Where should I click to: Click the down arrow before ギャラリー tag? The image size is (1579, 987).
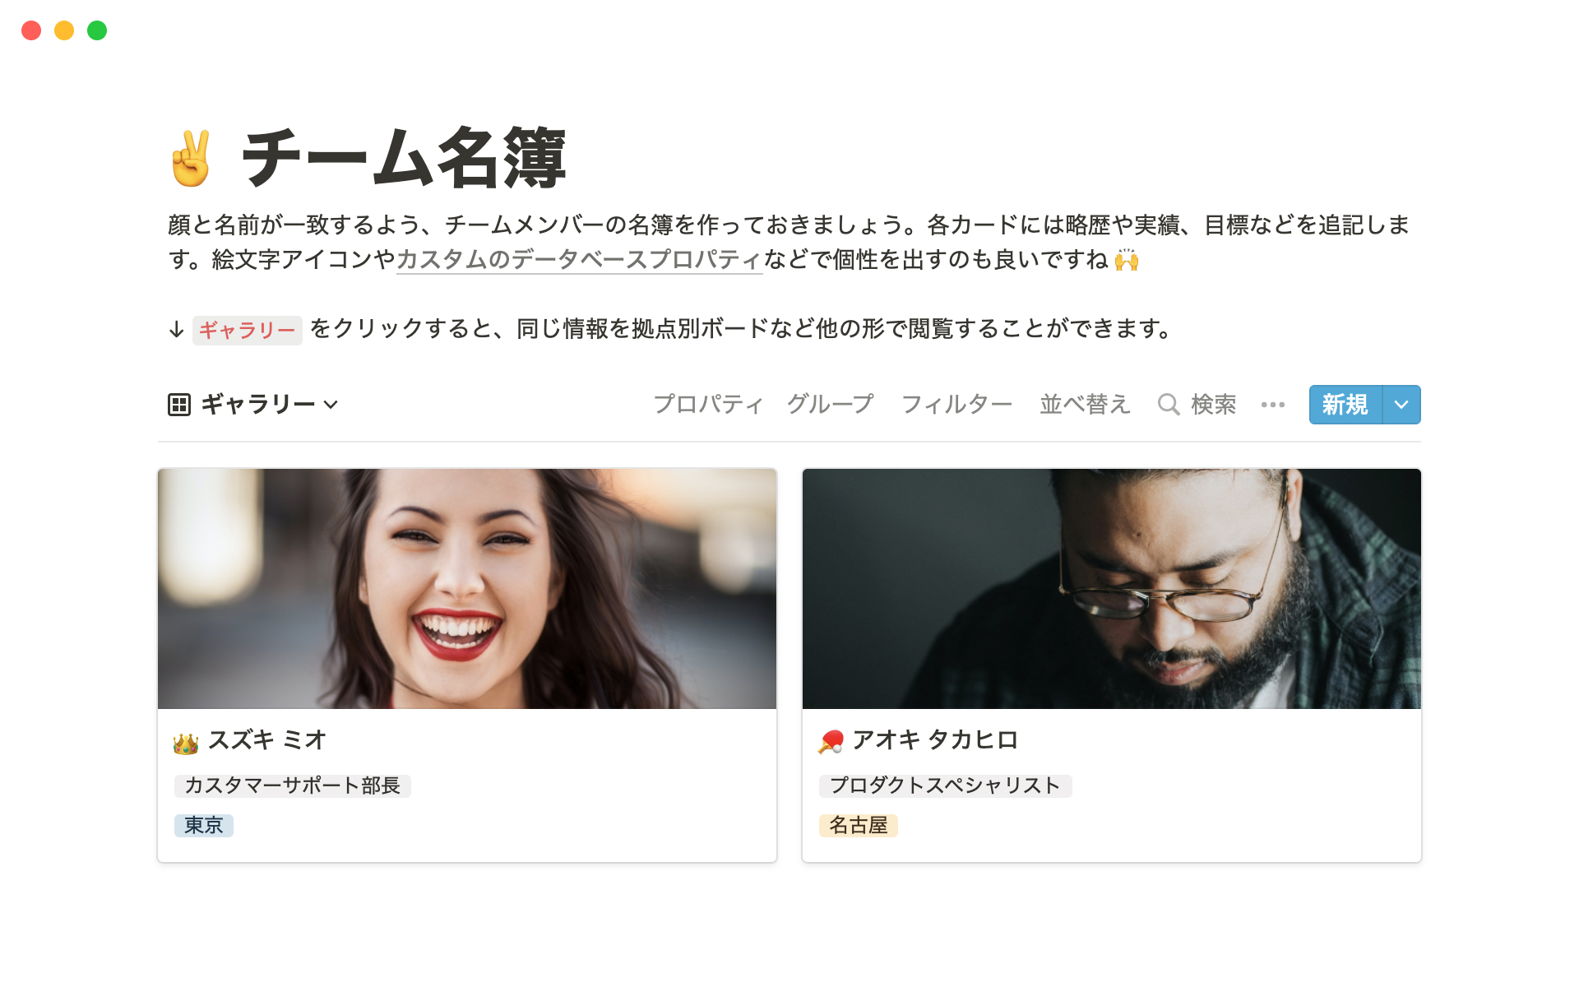(176, 330)
